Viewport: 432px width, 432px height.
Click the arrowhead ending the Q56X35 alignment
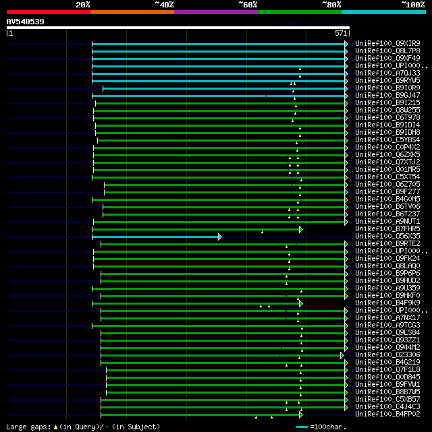[220, 237]
